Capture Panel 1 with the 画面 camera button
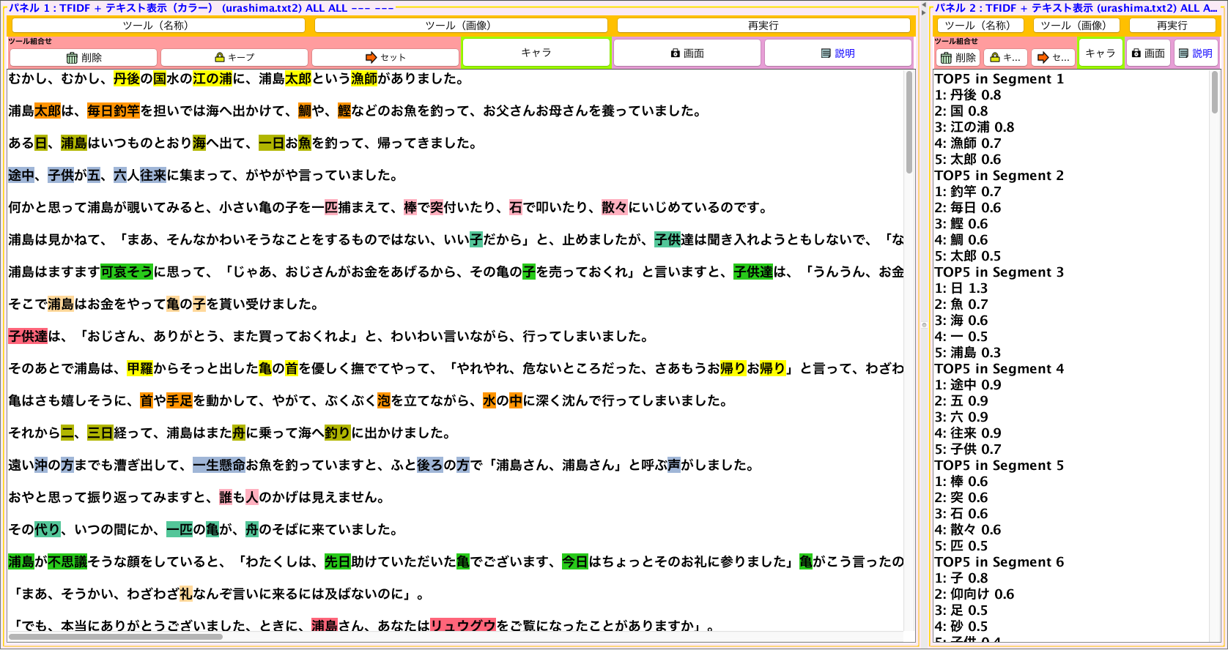The width and height of the screenshot is (1228, 650). (687, 53)
